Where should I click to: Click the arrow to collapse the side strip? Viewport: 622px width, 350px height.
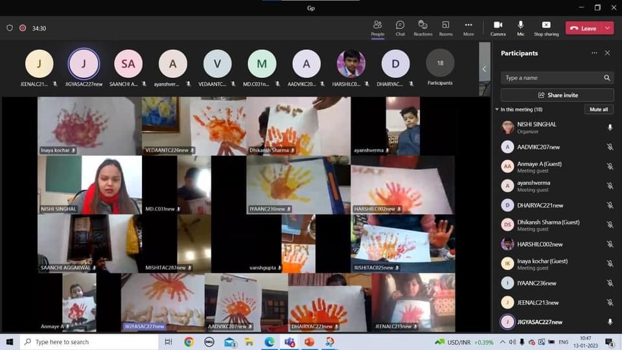coord(484,69)
